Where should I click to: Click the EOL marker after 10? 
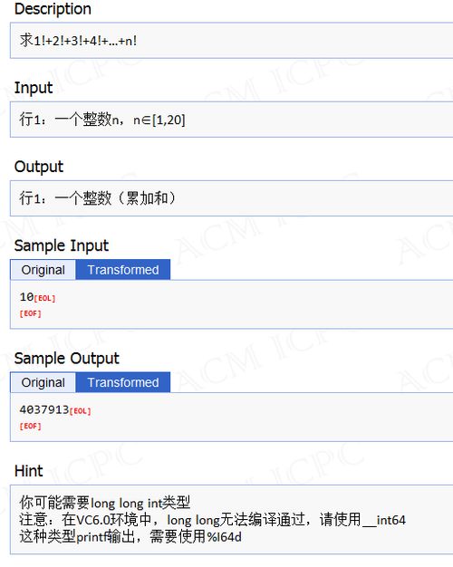coord(44,298)
